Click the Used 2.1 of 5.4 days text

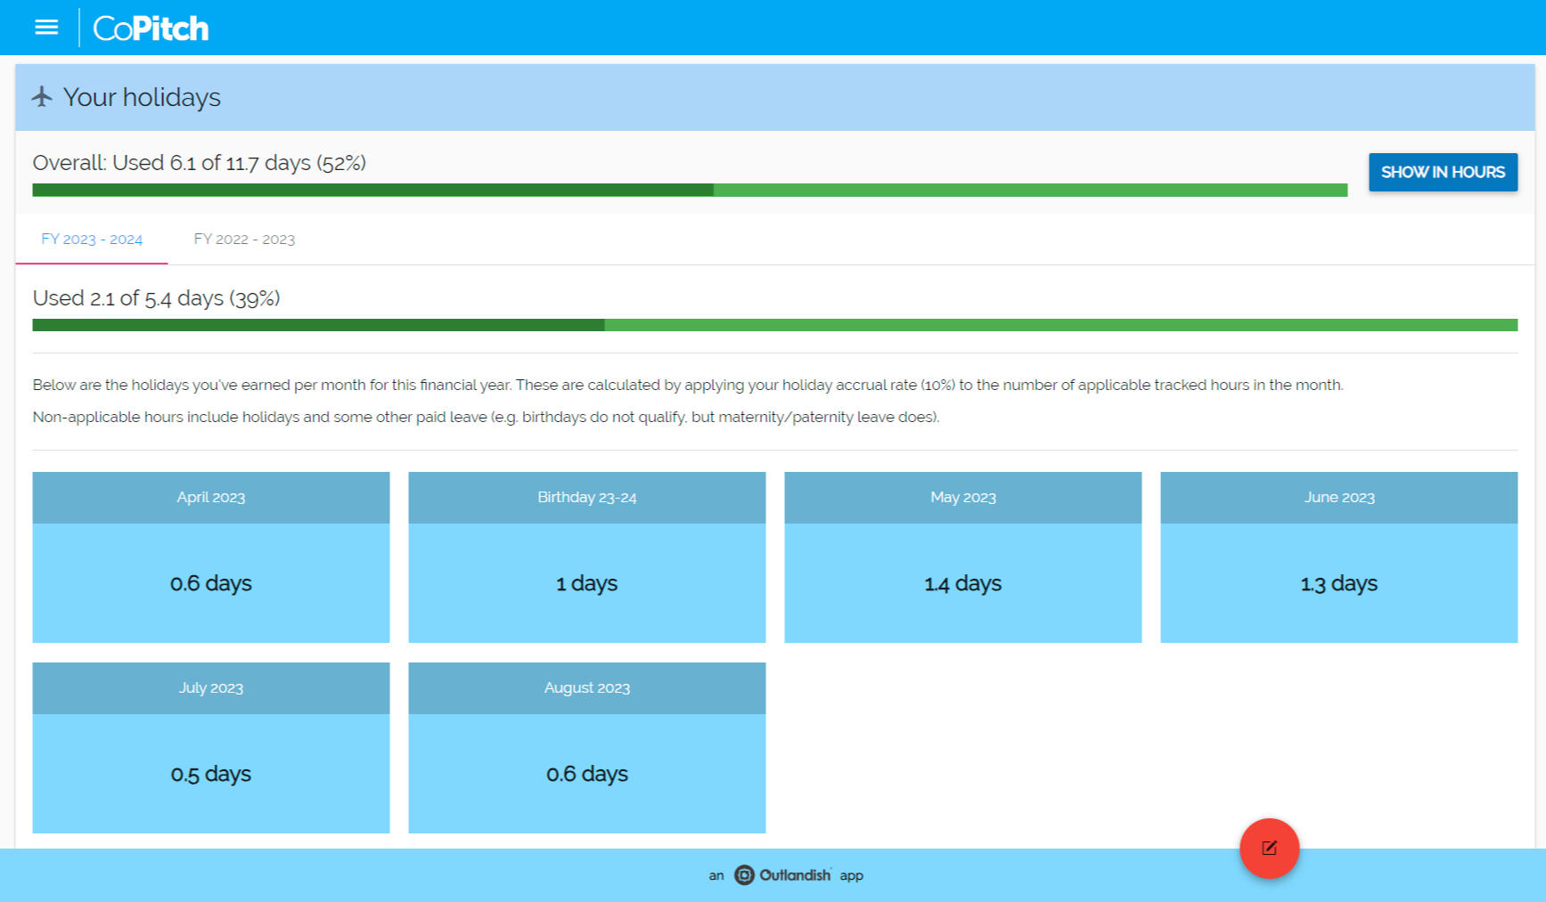[x=156, y=298]
